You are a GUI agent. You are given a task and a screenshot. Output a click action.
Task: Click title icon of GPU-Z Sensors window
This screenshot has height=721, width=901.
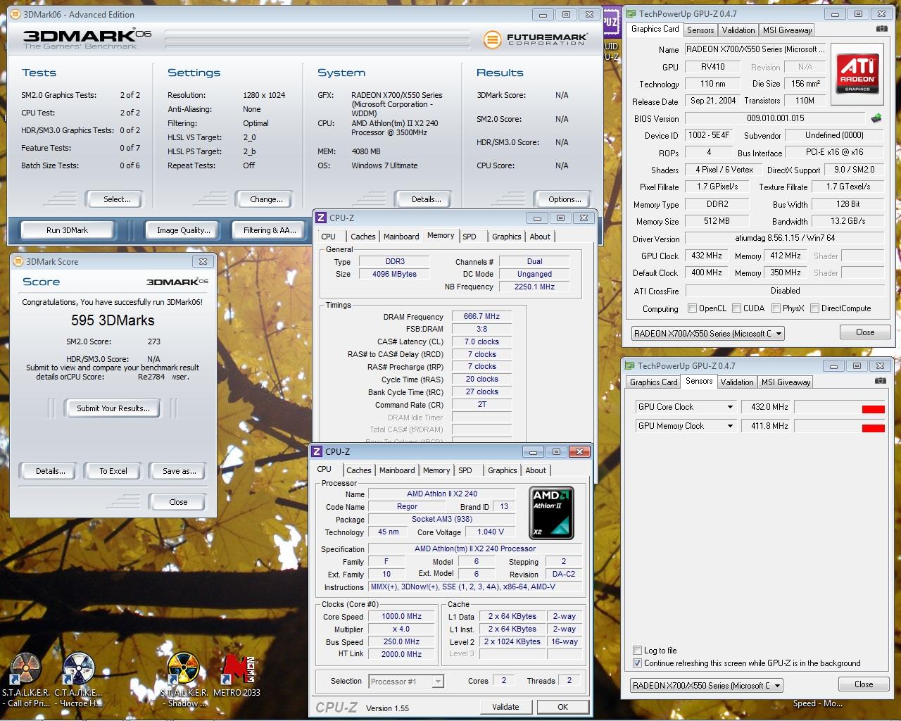(x=629, y=365)
